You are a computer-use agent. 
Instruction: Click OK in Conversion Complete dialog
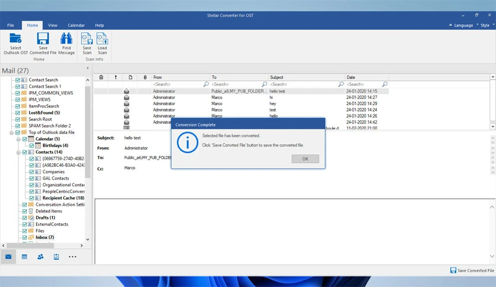pos(306,159)
